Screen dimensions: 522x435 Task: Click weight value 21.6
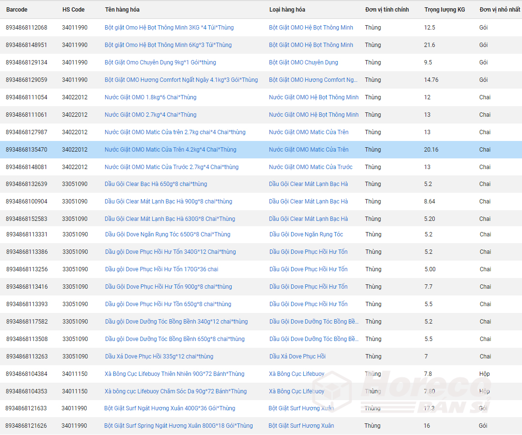tap(429, 45)
